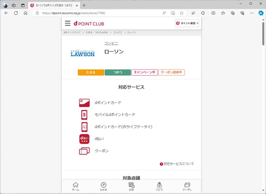Reload the page with refresh icon
Image resolution: width=266 pixels, height=194 pixels.
tap(16, 13)
